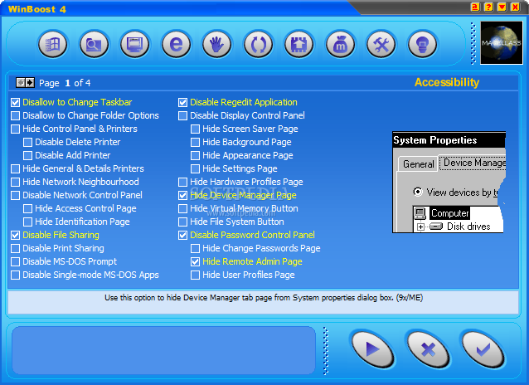Image resolution: width=529 pixels, height=385 pixels.
Task: Check Hide Settings Page
Action: tap(195, 169)
